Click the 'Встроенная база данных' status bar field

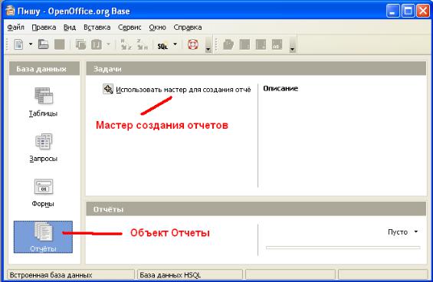coord(71,275)
